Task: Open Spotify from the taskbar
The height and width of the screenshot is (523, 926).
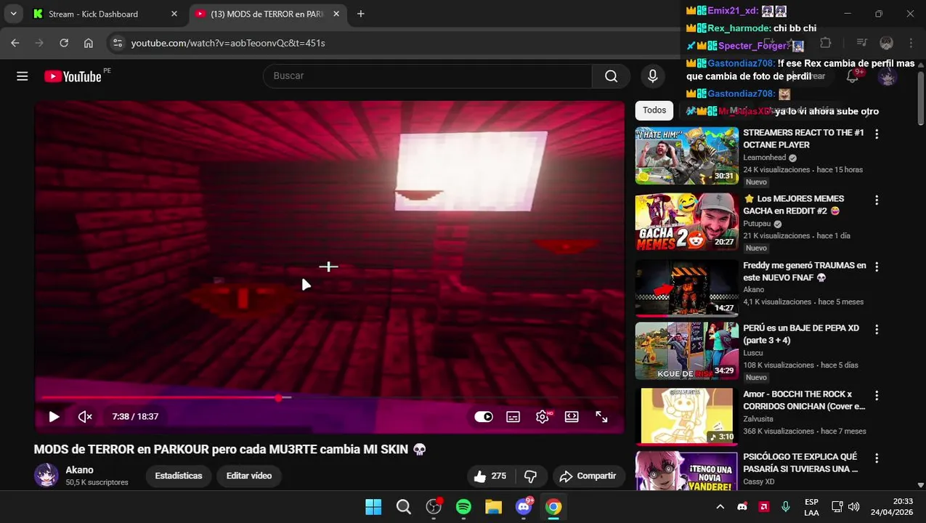Action: [x=463, y=507]
